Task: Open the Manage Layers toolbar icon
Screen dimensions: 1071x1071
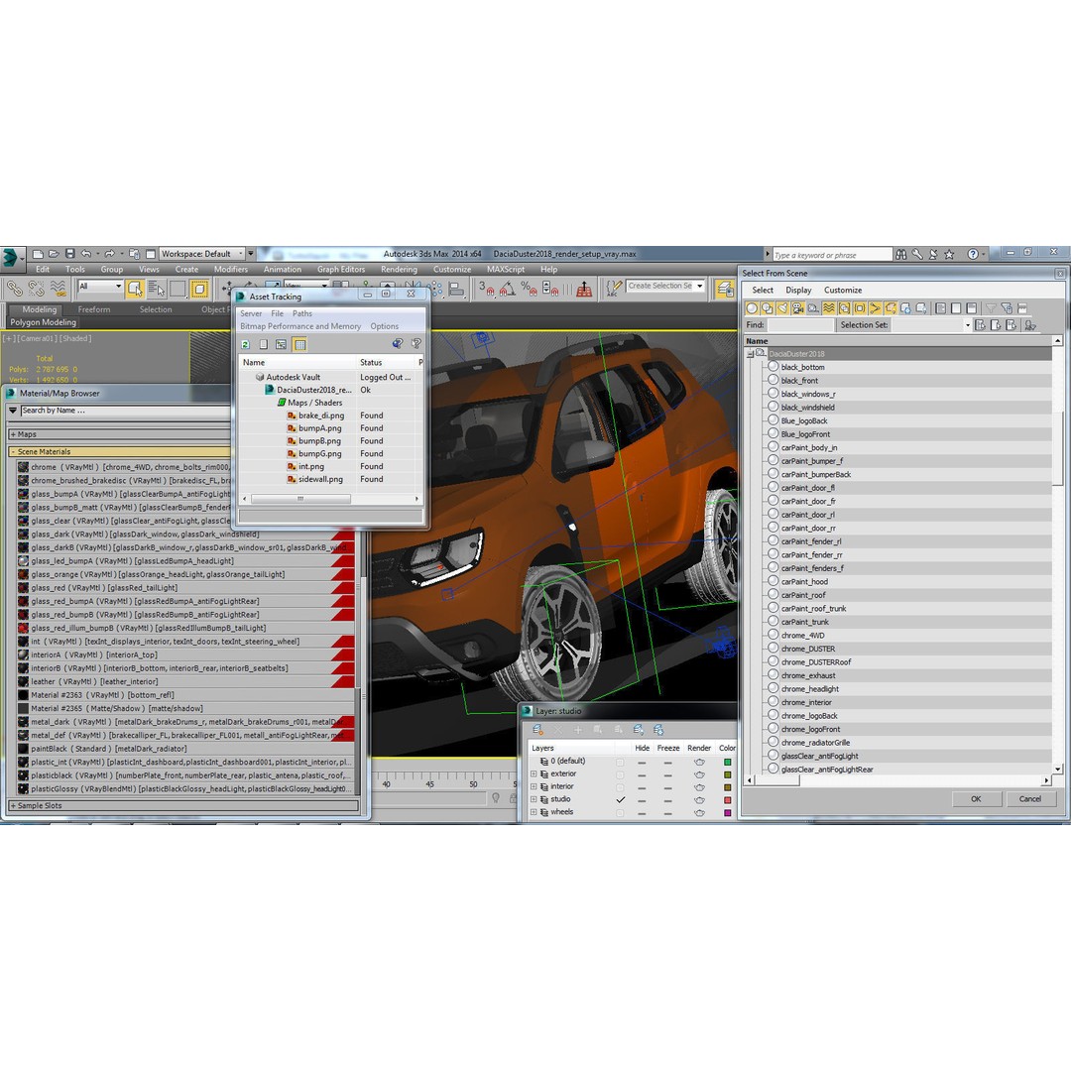Action: coord(725,289)
